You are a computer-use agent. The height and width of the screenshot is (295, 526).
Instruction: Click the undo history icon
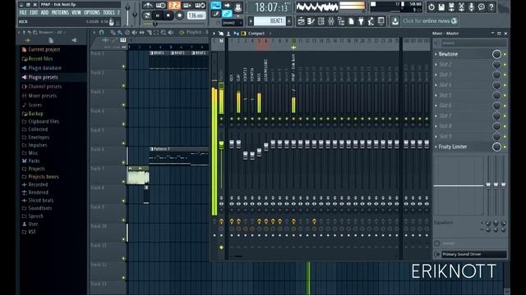(x=431, y=7)
